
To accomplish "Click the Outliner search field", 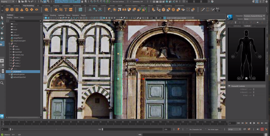I will tap(25, 21).
